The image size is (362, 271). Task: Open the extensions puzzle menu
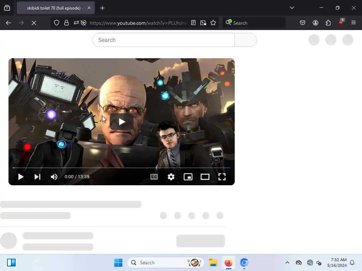pos(328,23)
